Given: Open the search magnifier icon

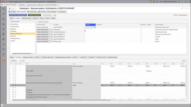Looking at the screenshot, I should click(x=161, y=2).
